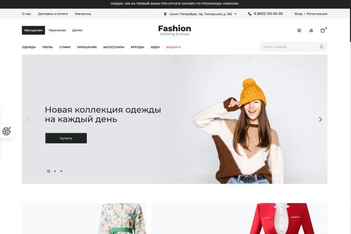Open the favorites star icon

(299, 30)
